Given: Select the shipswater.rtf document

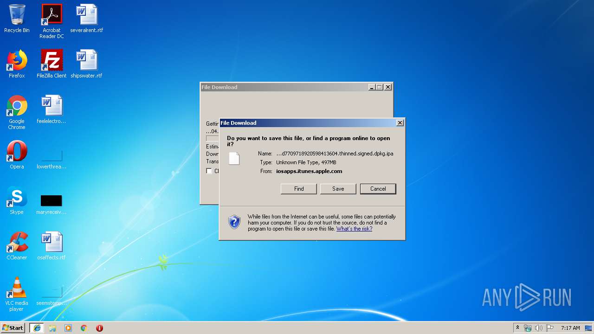Looking at the screenshot, I should pos(87,64).
